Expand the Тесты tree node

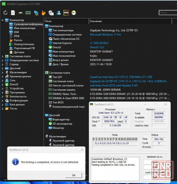click(x=2, y=108)
